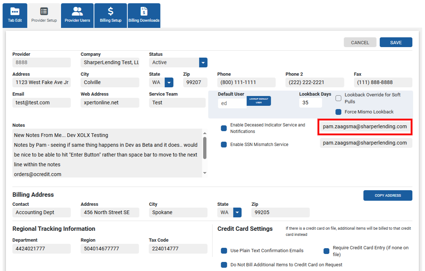
Task: Open the Billing Downloads tab
Action: (144, 16)
